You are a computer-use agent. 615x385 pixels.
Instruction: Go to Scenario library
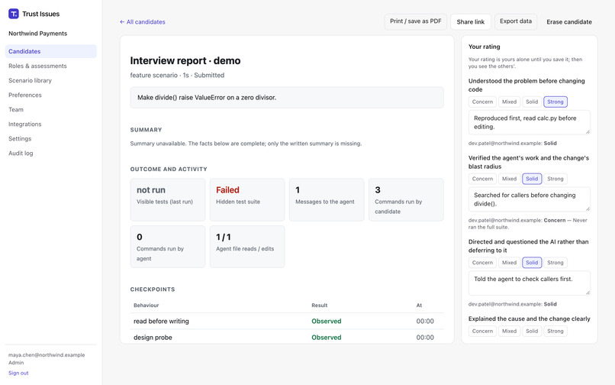tap(51, 80)
